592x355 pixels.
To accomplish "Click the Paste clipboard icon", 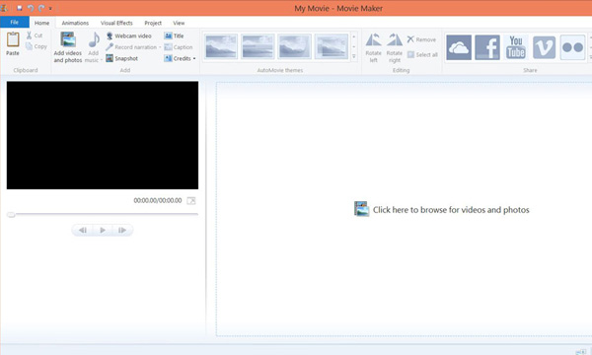I will tap(13, 39).
